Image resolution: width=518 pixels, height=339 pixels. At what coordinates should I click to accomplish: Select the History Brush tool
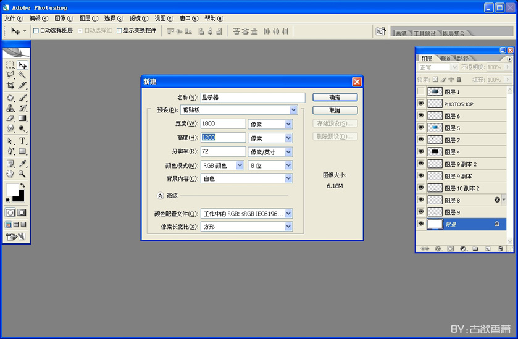pos(22,108)
